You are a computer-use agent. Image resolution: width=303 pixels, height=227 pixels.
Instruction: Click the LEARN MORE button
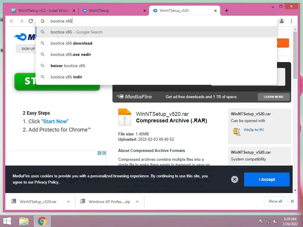(x=273, y=97)
